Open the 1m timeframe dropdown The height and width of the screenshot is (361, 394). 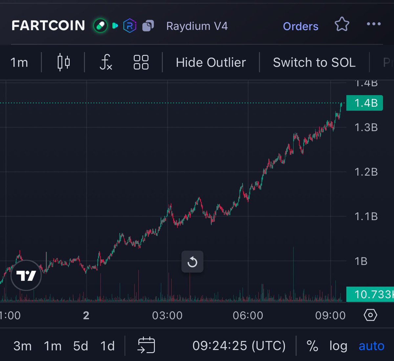[x=19, y=62]
